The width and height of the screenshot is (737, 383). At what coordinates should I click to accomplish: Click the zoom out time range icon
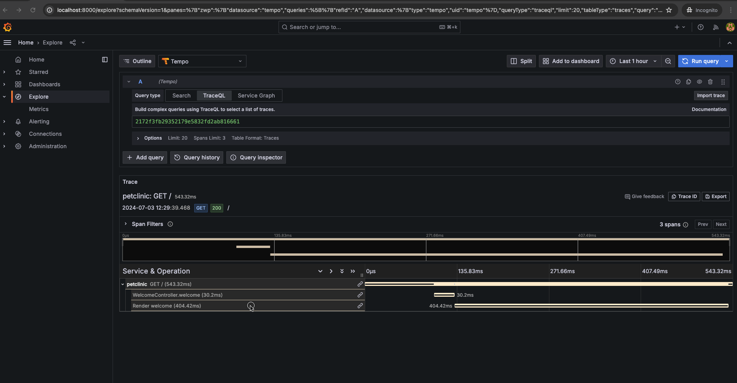pos(668,61)
